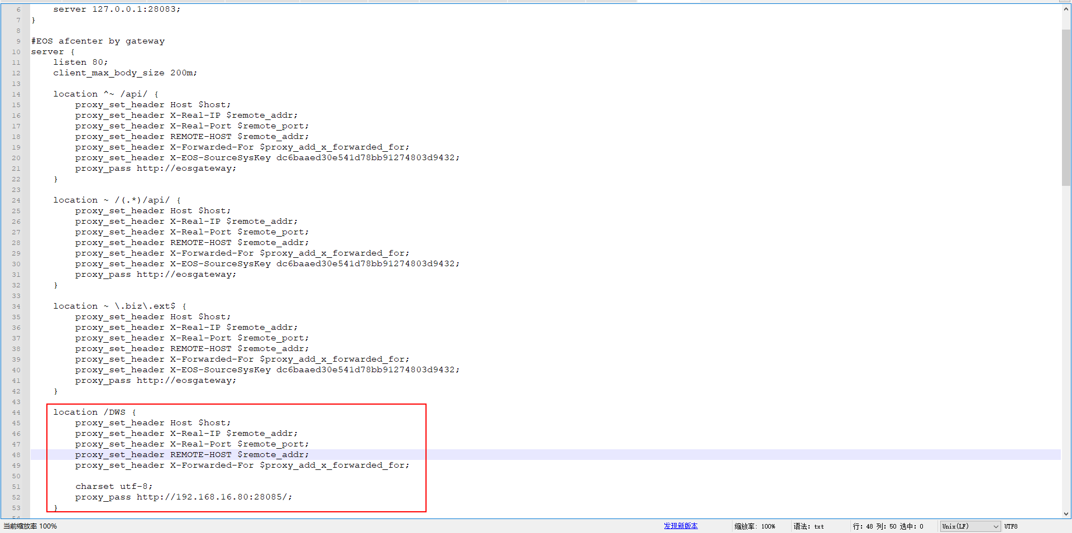This screenshot has width=1072, height=533.
Task: Click the 发现新版本 update link
Action: [681, 526]
